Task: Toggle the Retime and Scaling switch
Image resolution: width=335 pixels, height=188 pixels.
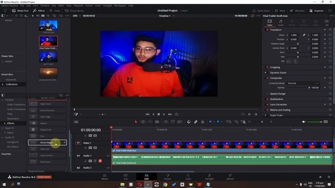Action: (267, 110)
